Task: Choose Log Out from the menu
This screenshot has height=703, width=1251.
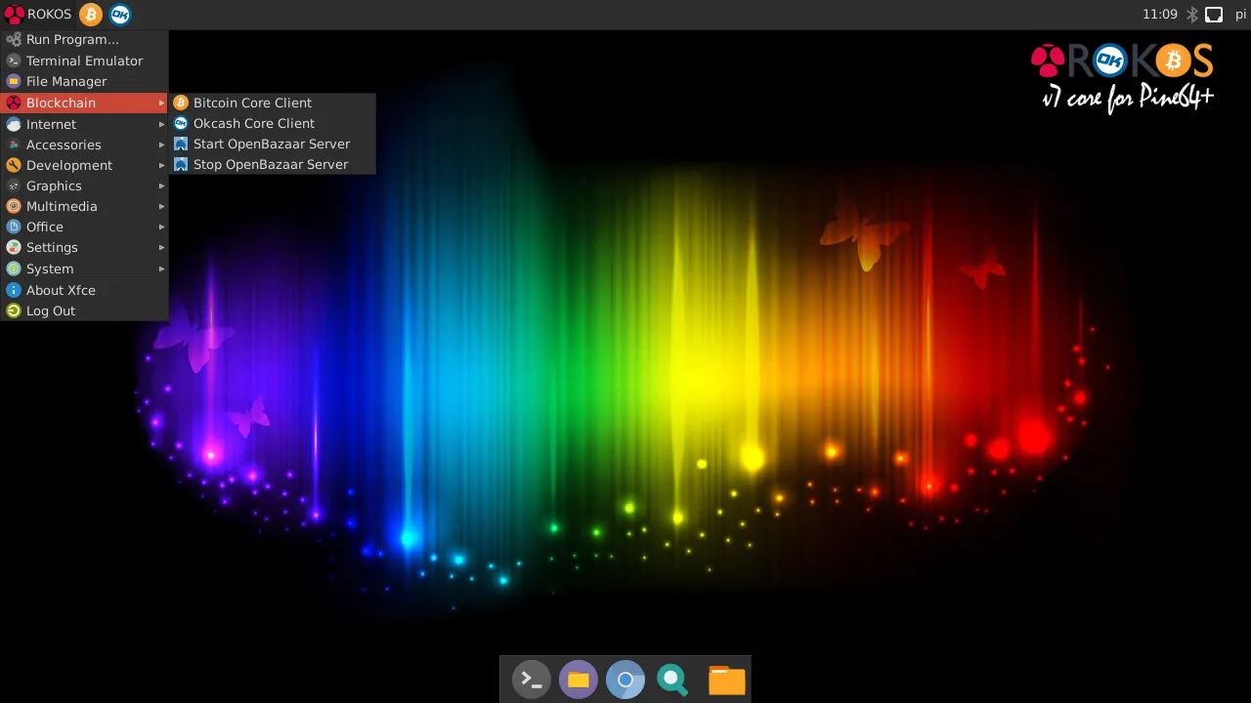Action: click(84, 310)
